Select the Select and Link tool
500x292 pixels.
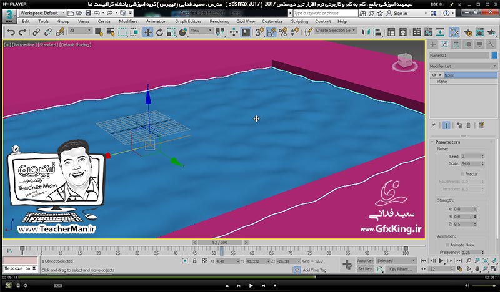tap(36, 32)
